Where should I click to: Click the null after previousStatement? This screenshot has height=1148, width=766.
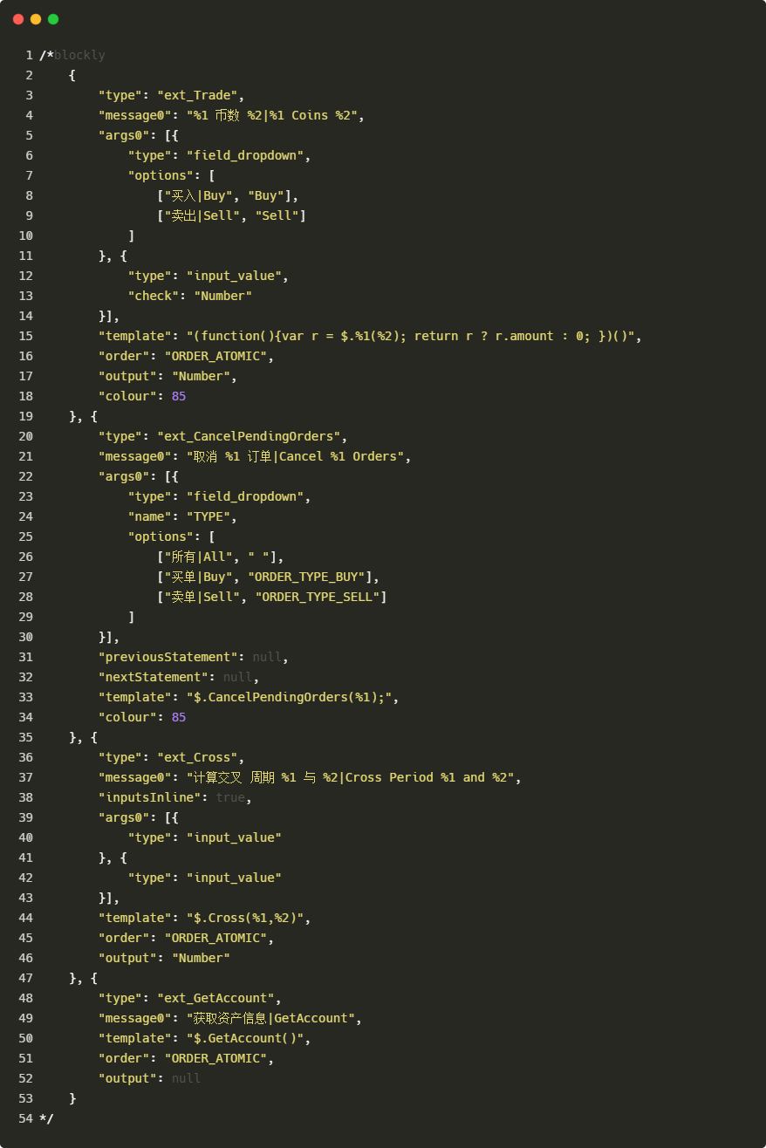(267, 657)
